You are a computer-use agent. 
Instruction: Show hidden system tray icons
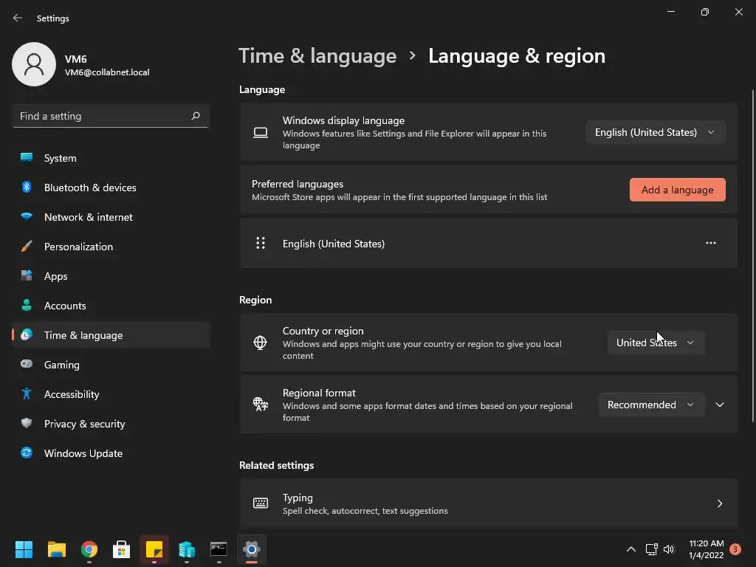tap(631, 549)
